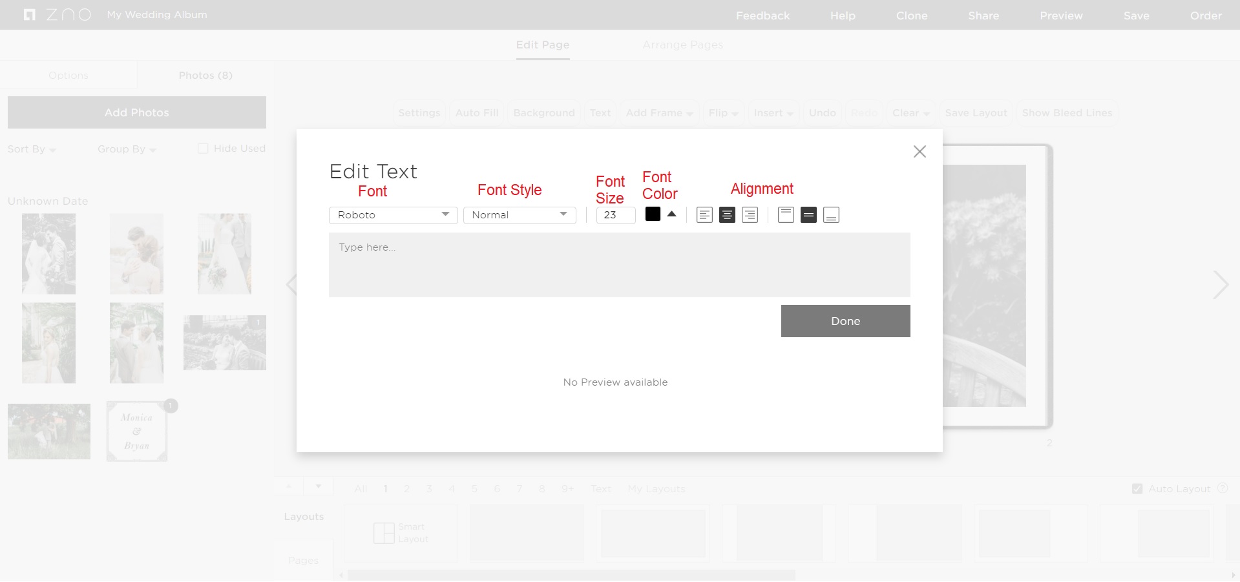The height and width of the screenshot is (582, 1240).
Task: Open the Options tab
Action: pyautogui.click(x=68, y=76)
